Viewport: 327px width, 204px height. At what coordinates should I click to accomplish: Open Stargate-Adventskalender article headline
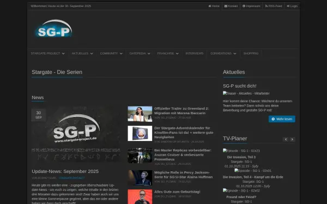pyautogui.click(x=184, y=133)
